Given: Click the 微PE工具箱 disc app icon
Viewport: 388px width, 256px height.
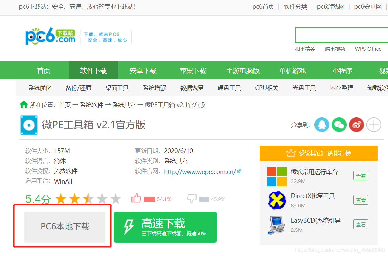Looking at the screenshot, I should (x=29, y=125).
